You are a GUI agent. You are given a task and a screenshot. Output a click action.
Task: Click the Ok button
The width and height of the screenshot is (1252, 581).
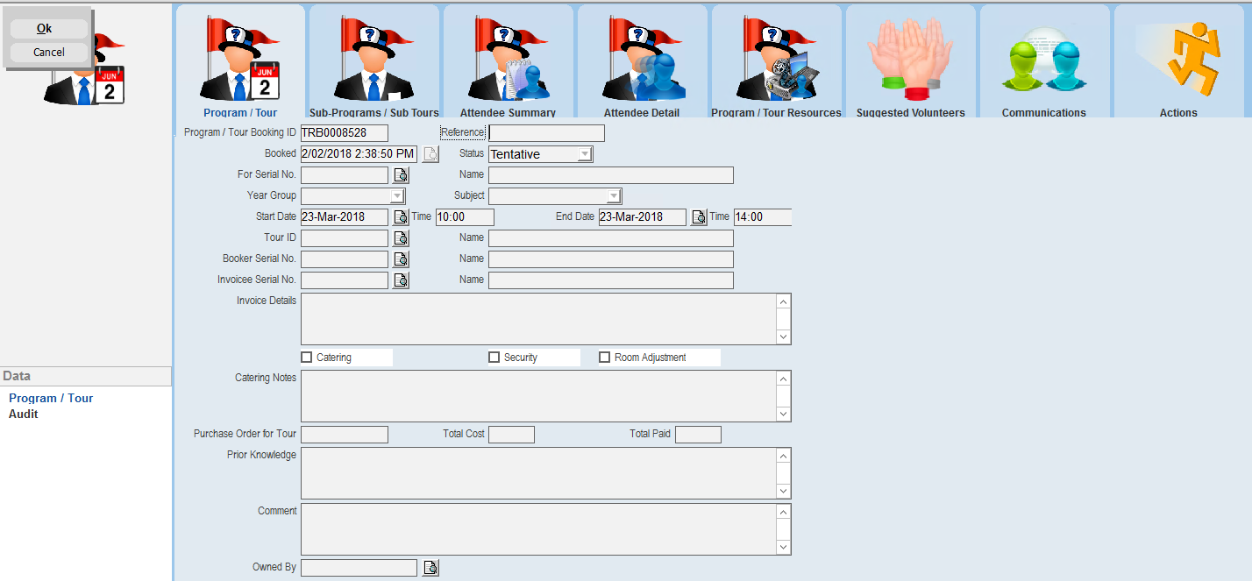[45, 29]
